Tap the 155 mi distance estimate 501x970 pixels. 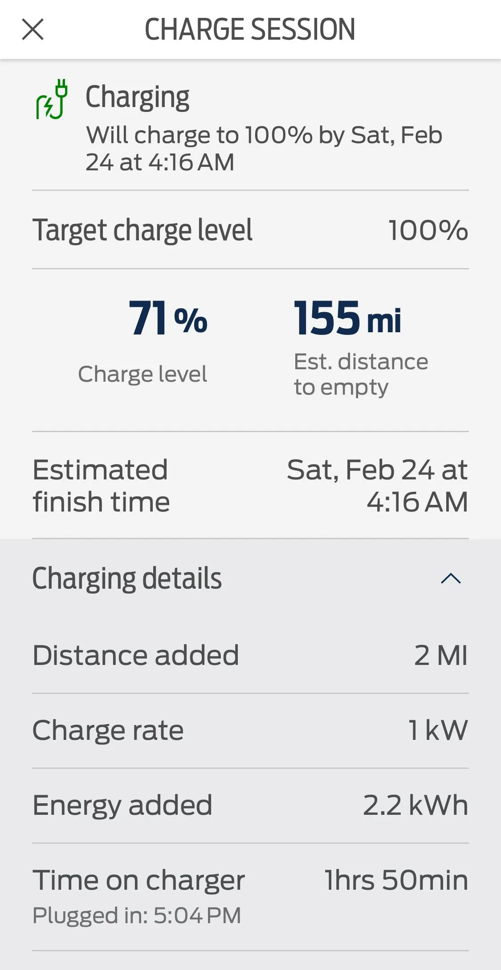pyautogui.click(x=347, y=318)
